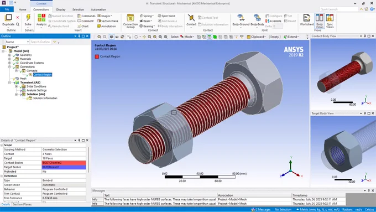Select Analysis Settings in the tree

(36, 90)
